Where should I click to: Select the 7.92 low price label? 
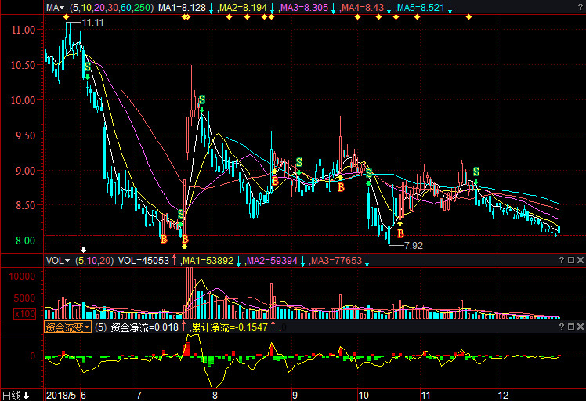pyautogui.click(x=413, y=245)
